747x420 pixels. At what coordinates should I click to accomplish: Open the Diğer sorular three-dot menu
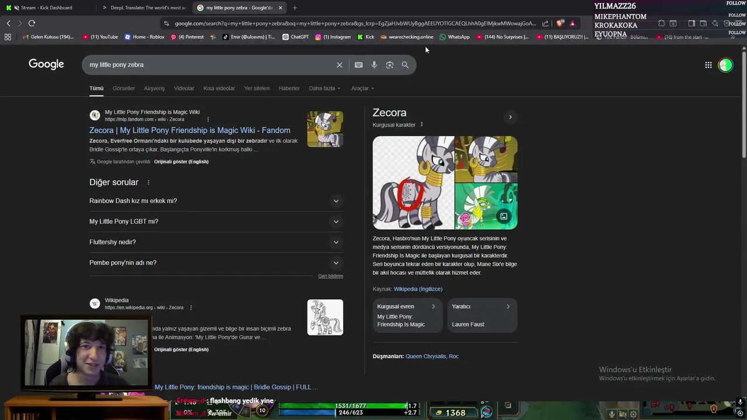(x=148, y=183)
